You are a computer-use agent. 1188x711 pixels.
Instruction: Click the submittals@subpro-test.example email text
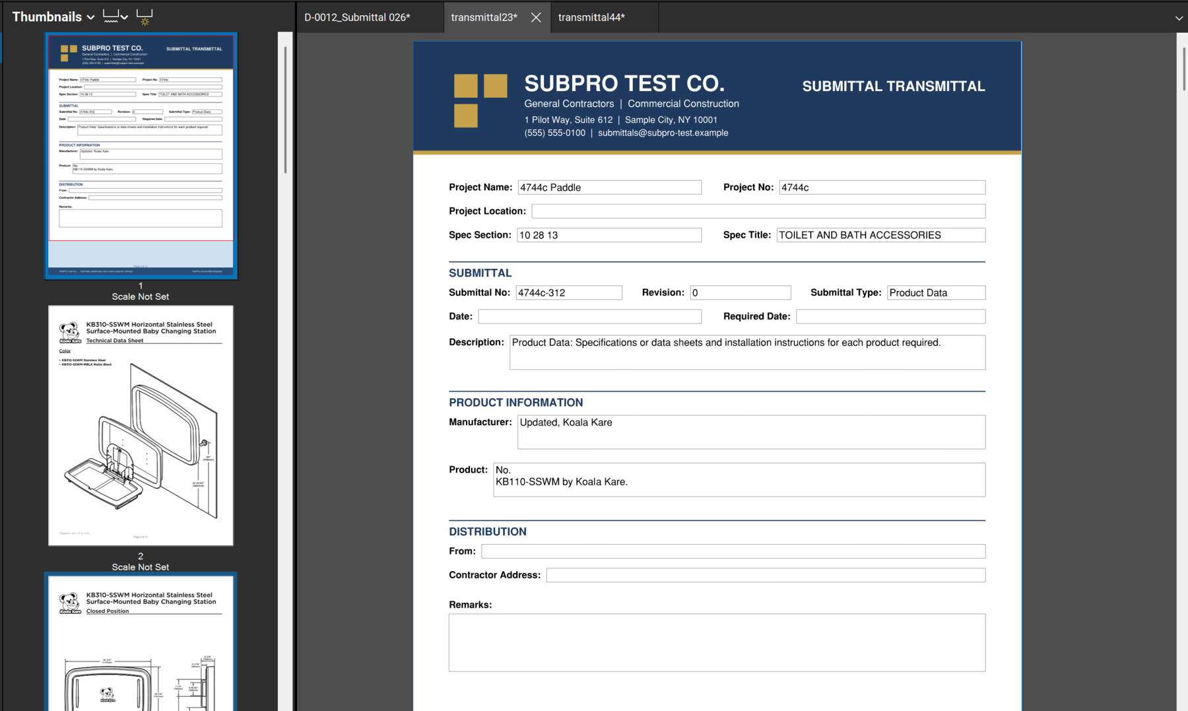click(663, 133)
